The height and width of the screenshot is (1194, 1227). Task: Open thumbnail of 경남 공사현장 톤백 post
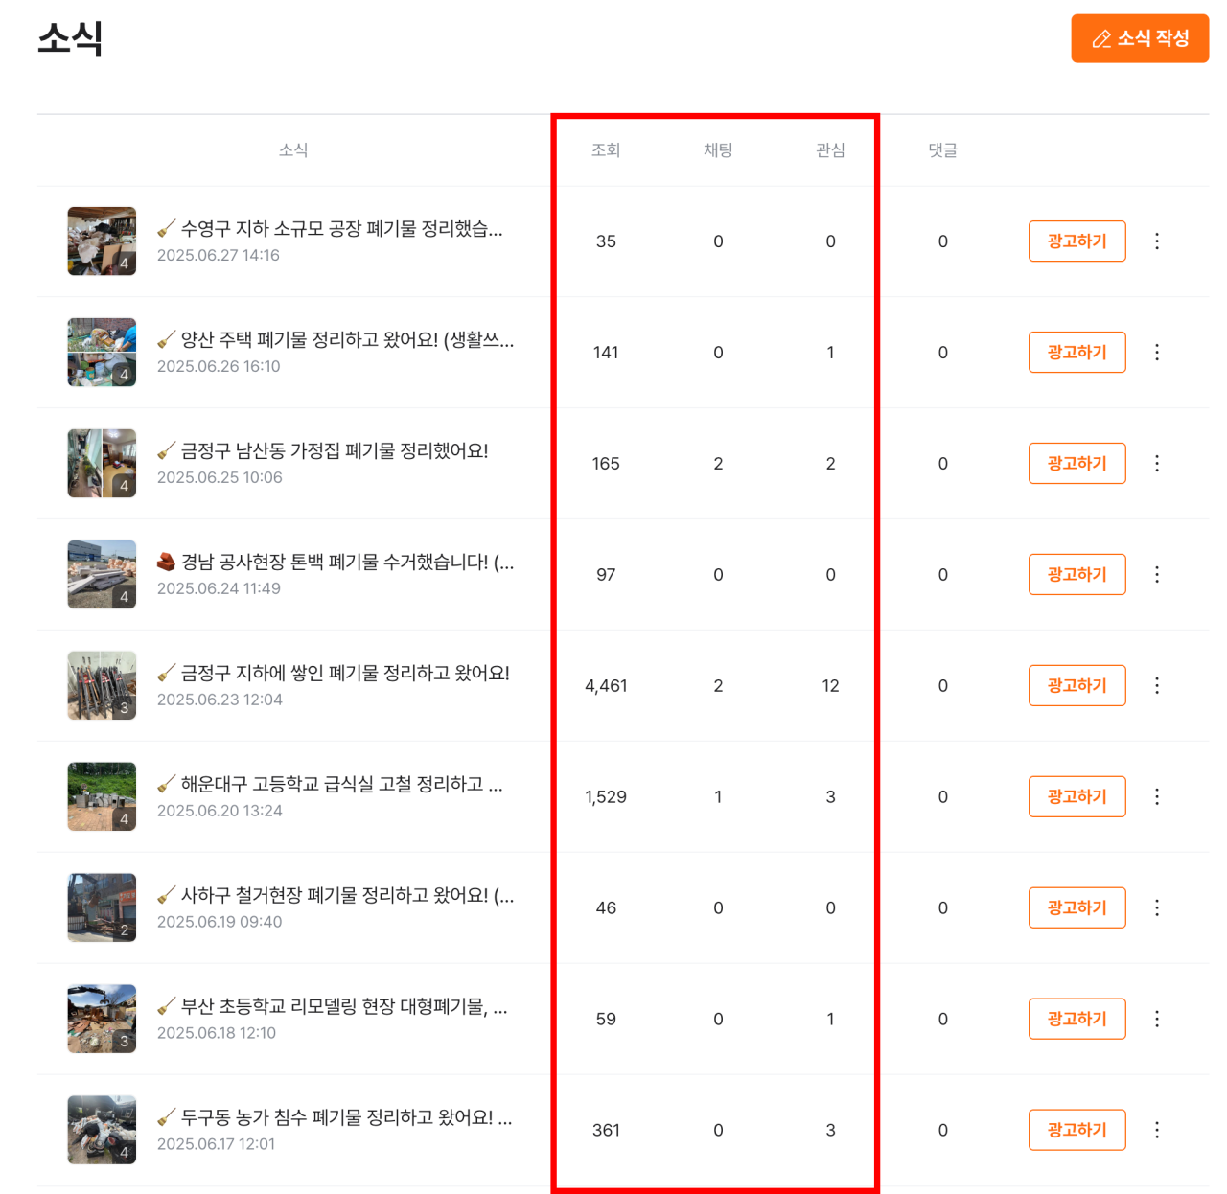[x=102, y=575]
